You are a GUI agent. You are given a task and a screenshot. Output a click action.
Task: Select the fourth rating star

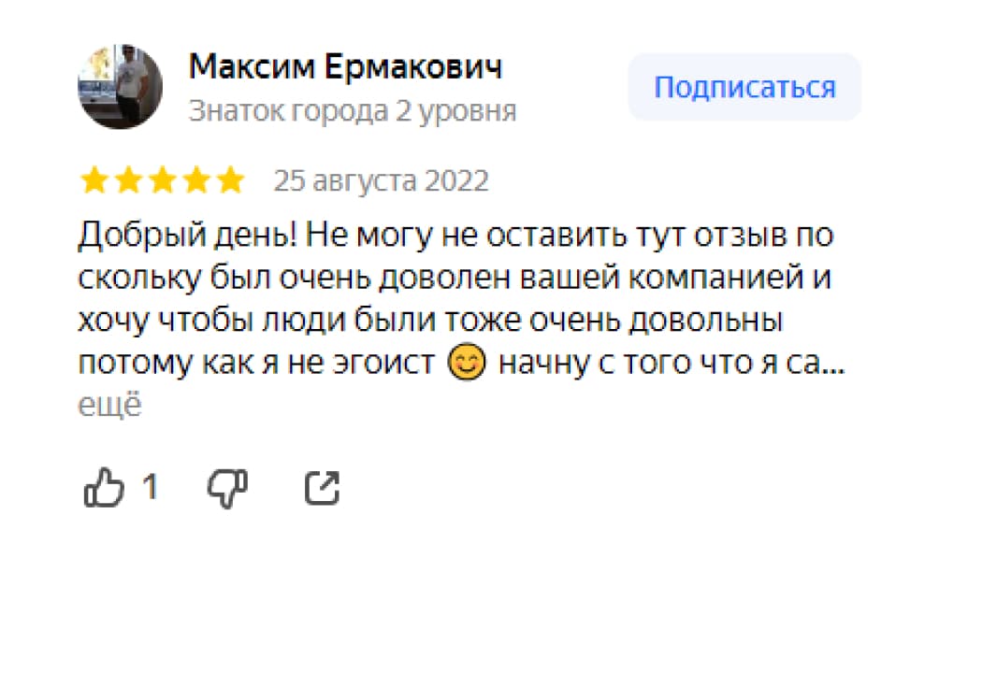click(195, 180)
